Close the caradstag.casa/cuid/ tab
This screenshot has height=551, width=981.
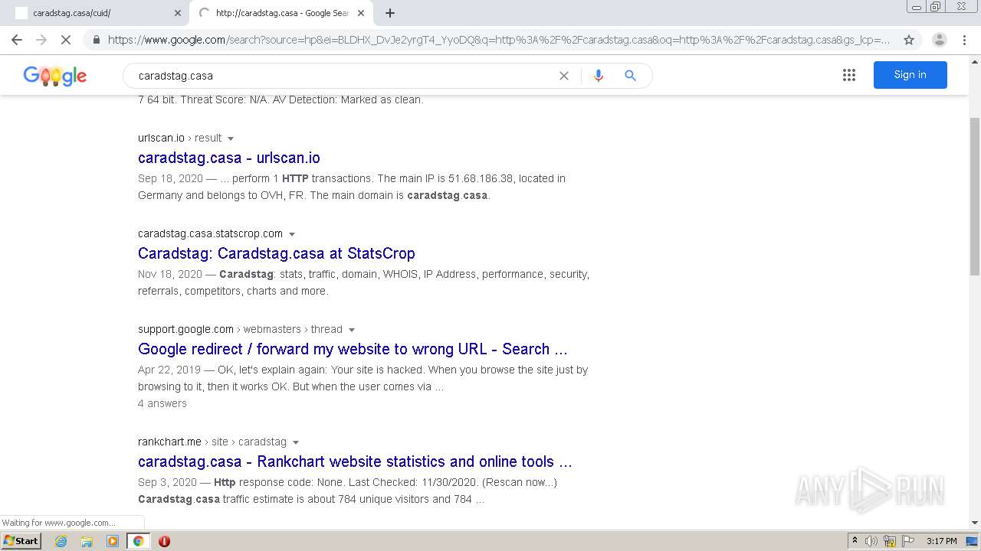click(x=178, y=13)
